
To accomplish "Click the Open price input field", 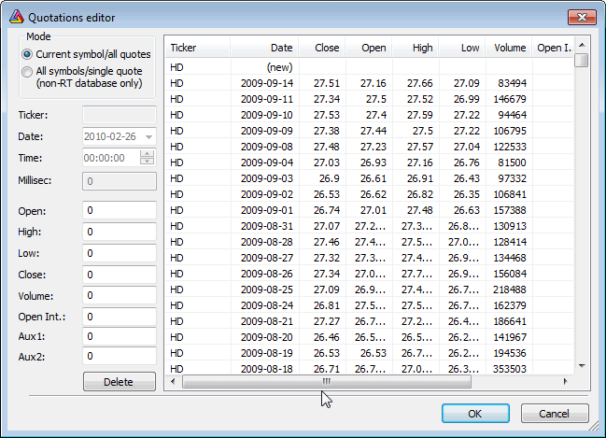I will 120,211.
